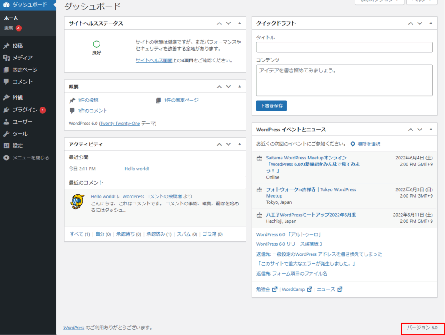Screen dimensions: 445x335
Task: Open the 投稿 menu
Action: (x=17, y=46)
